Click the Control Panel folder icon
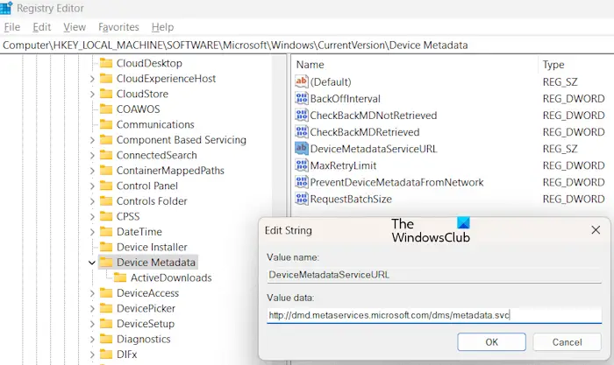 tap(106, 186)
